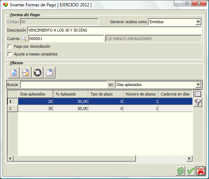Select row header 2 in the grid
Viewport: 209px width, 179px height.
point(13,108)
